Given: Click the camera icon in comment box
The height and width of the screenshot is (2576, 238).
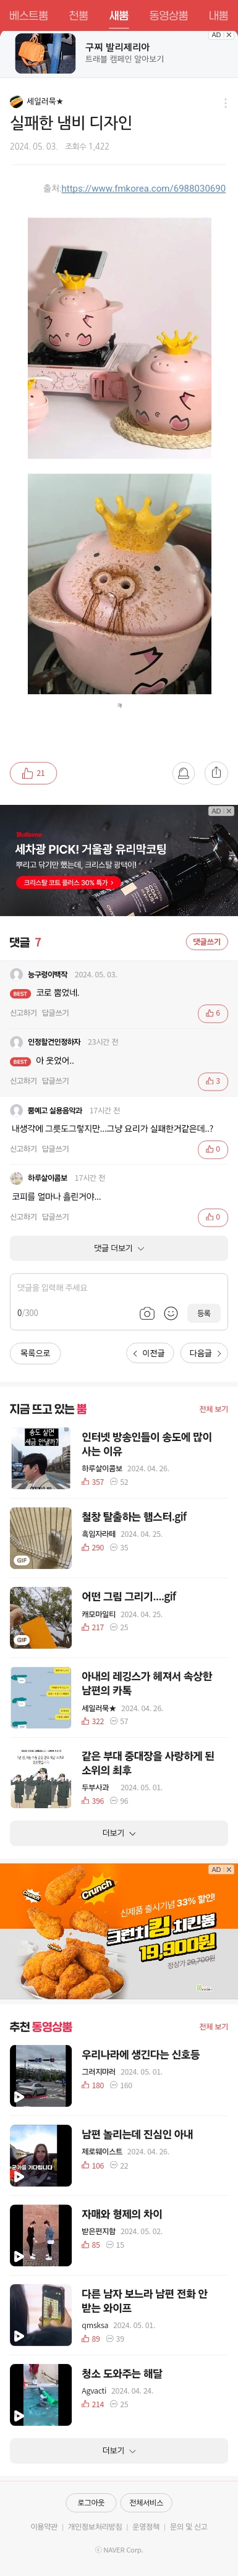Looking at the screenshot, I should coord(147,1313).
